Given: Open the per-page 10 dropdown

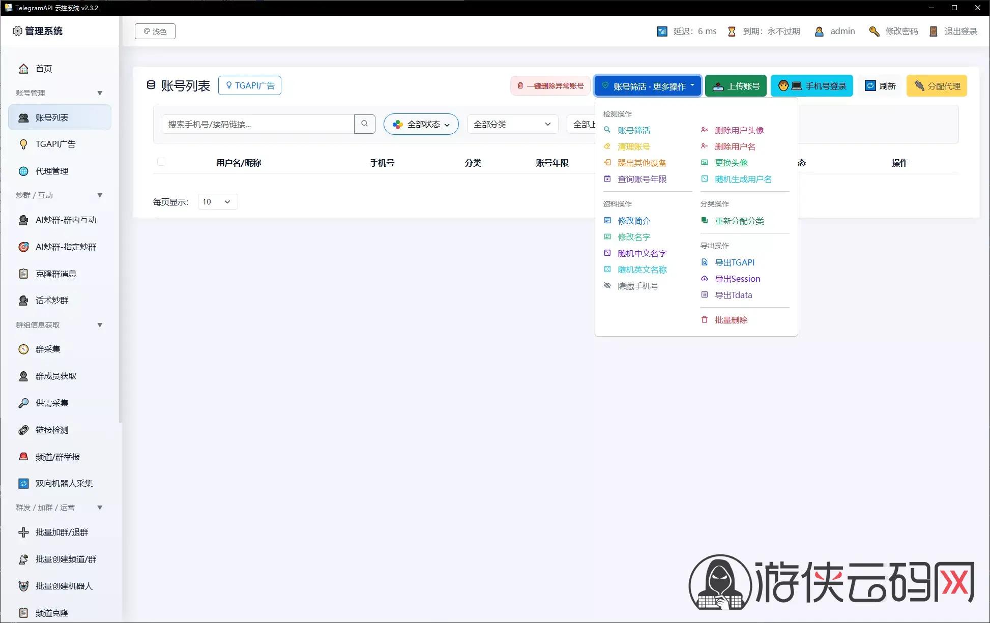Looking at the screenshot, I should (x=217, y=202).
